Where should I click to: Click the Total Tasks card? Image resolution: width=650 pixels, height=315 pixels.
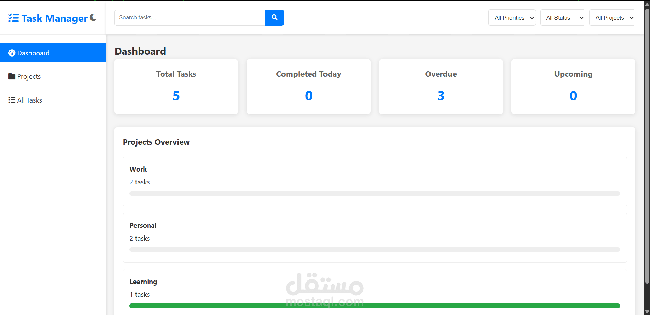176,86
